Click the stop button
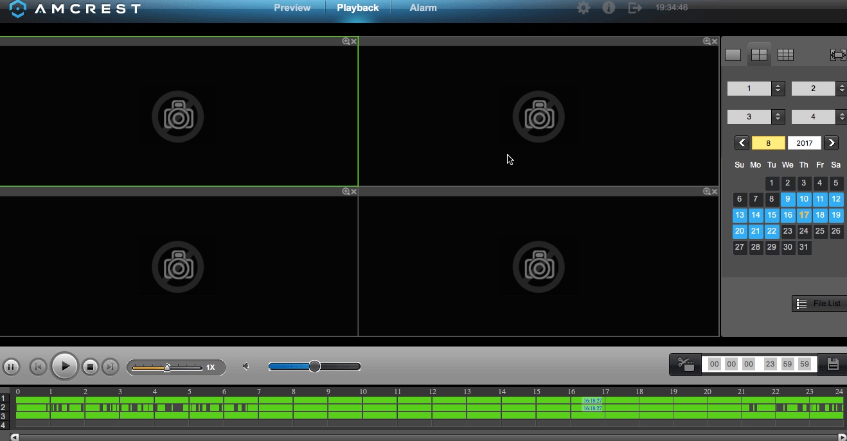 pos(91,367)
